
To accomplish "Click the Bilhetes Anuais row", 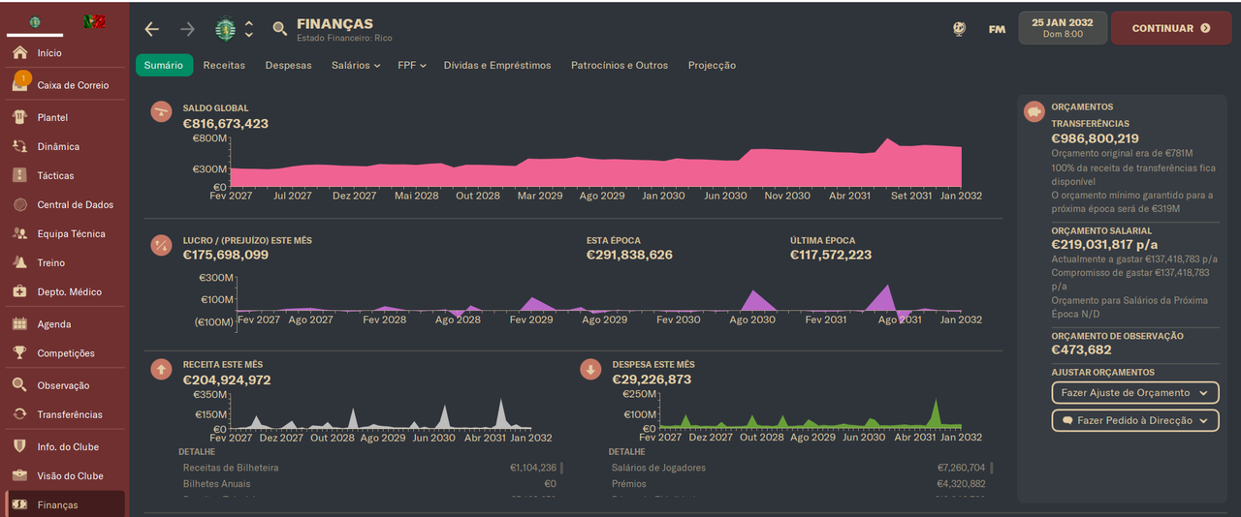I will coord(370,484).
